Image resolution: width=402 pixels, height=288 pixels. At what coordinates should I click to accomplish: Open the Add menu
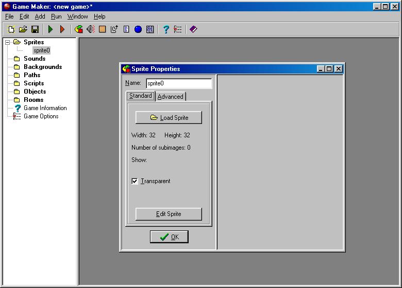(x=40, y=16)
